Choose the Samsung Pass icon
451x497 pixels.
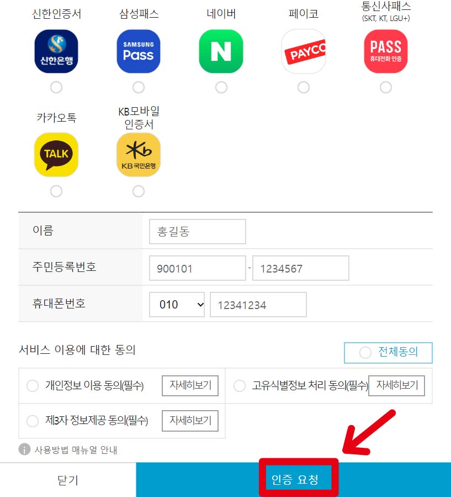pos(139,51)
